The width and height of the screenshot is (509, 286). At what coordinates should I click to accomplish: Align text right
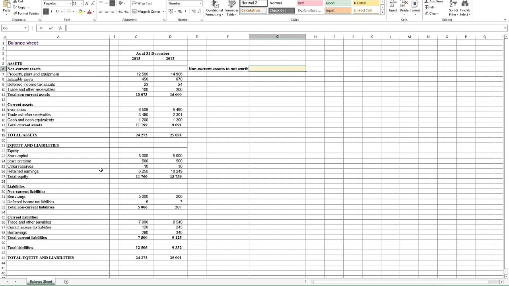pos(113,12)
